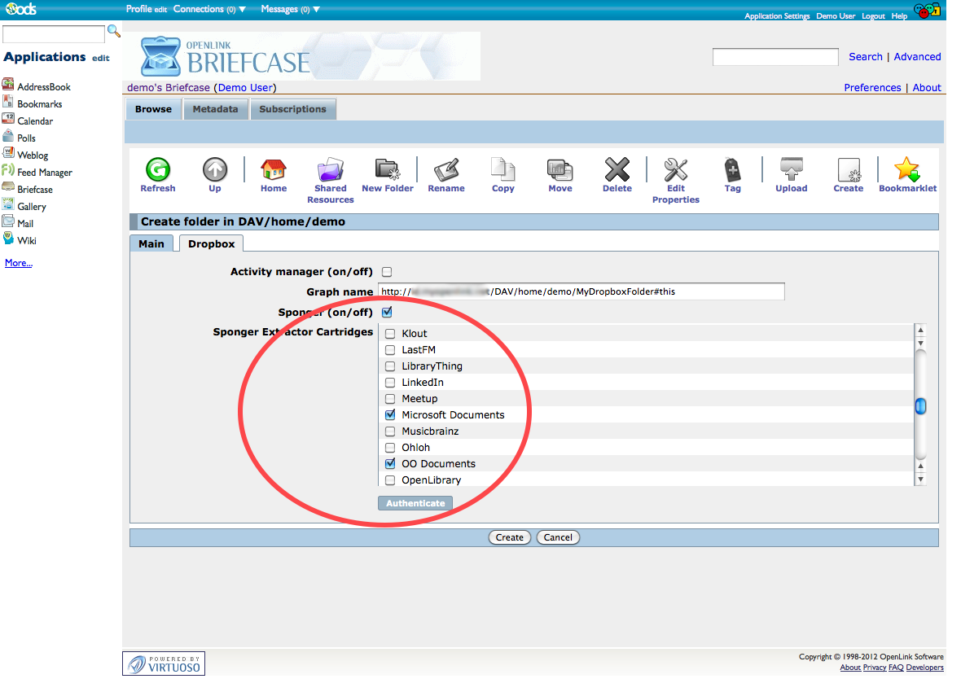
Task: Open Edit Properties tool
Action: 675,170
